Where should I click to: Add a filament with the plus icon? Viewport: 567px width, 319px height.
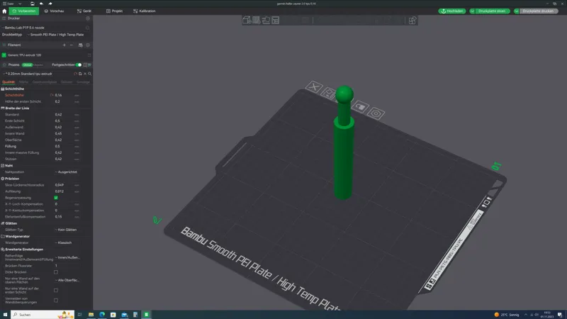64,45
